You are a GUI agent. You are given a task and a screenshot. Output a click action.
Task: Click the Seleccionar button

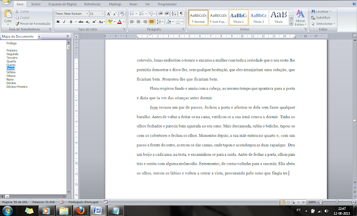coord(323,23)
